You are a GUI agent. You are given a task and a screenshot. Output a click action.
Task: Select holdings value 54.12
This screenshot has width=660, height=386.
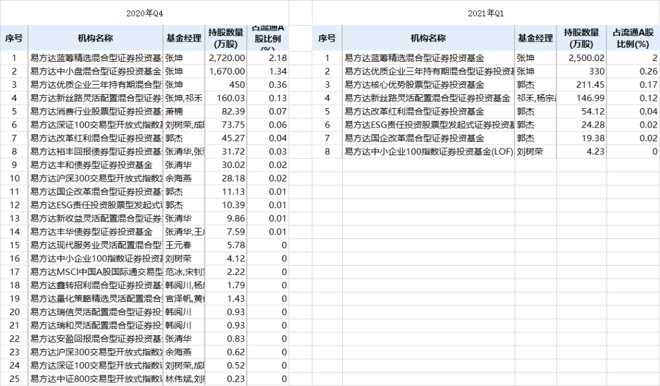click(581, 112)
